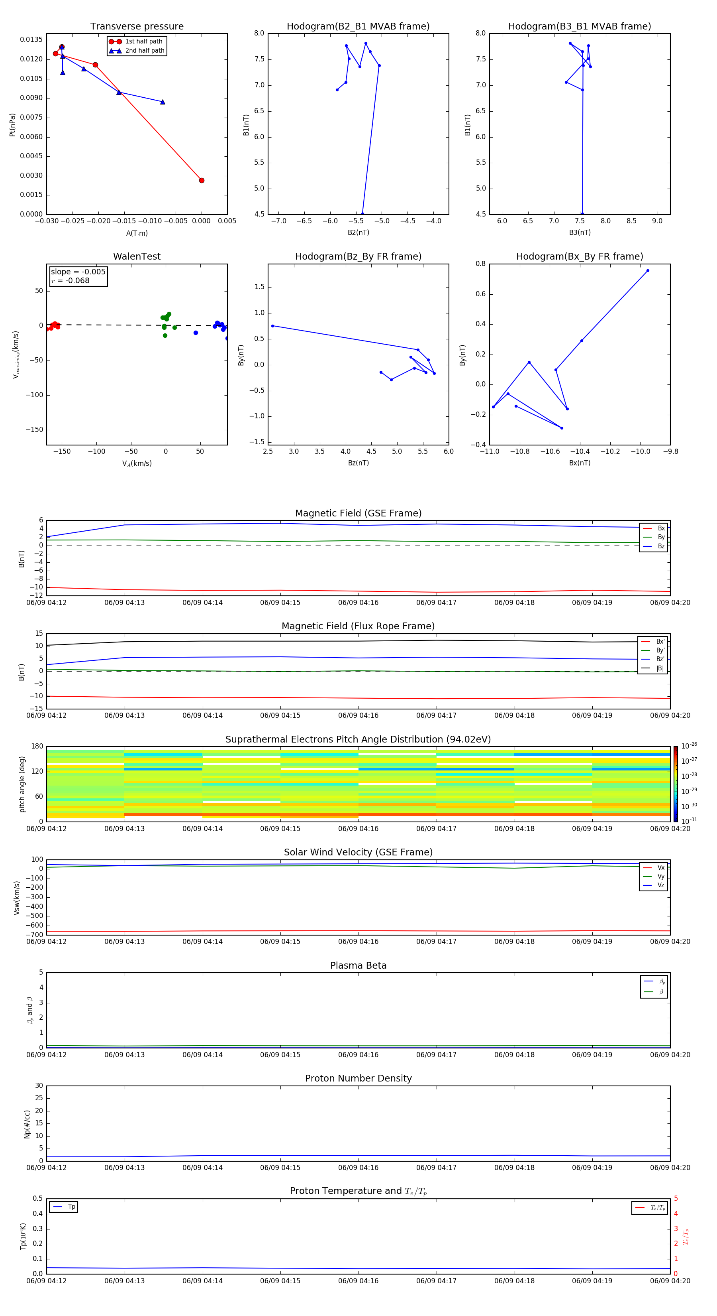Screen dimensions: 717x1316
Task: Click the "A(T·m)" x-axis label
Action: coord(137,233)
